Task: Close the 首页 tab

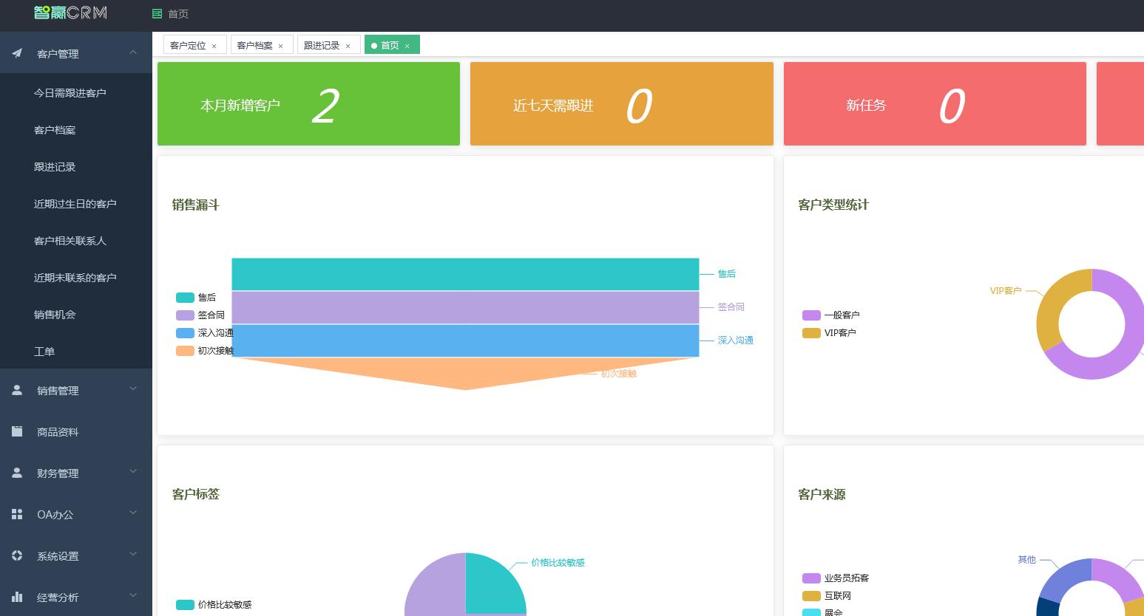Action: tap(407, 46)
